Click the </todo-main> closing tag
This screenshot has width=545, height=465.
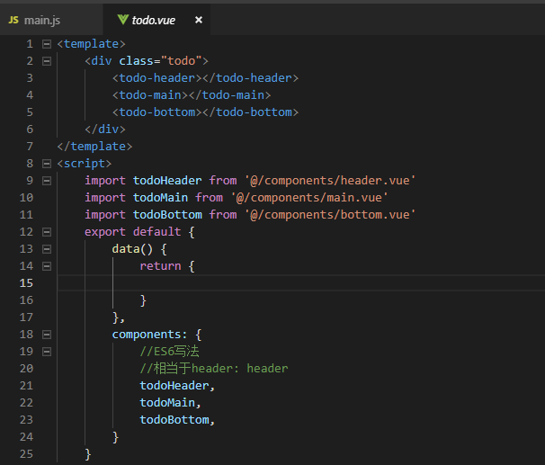(x=229, y=95)
